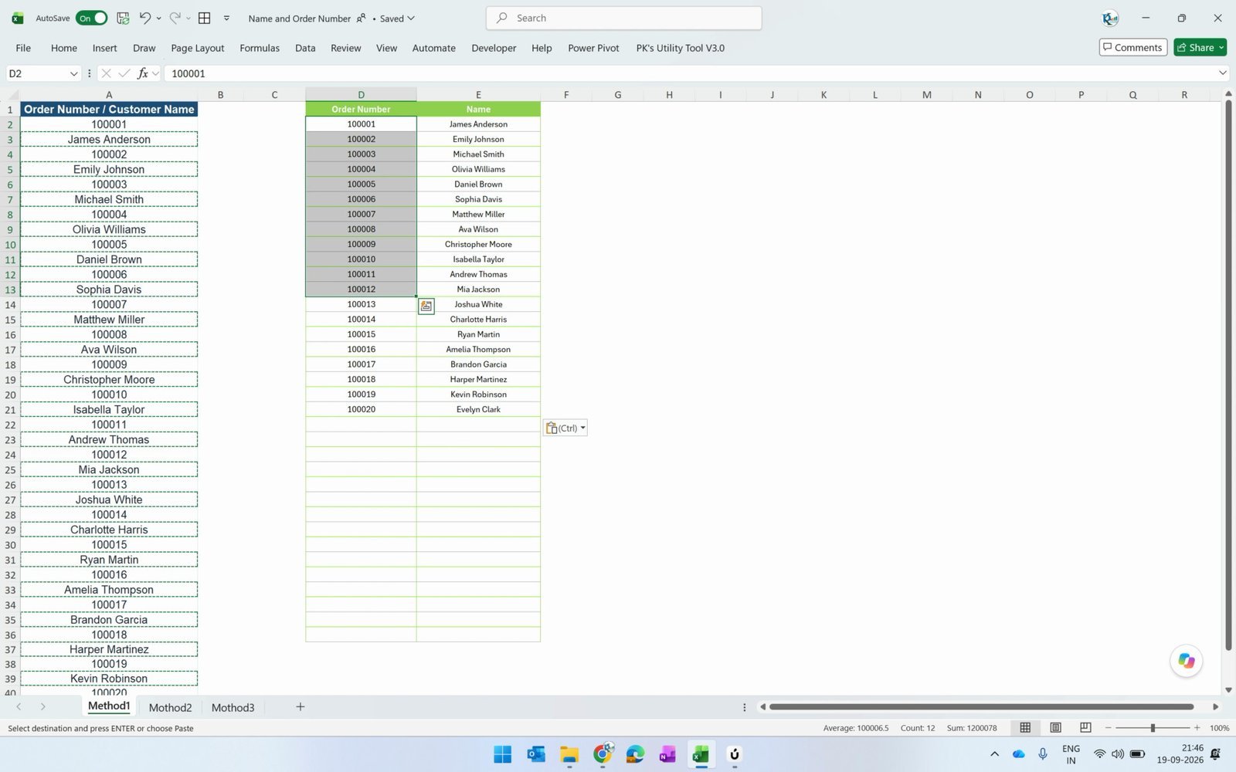The width and height of the screenshot is (1236, 772).
Task: Click the zoom out minus button
Action: tap(1108, 728)
